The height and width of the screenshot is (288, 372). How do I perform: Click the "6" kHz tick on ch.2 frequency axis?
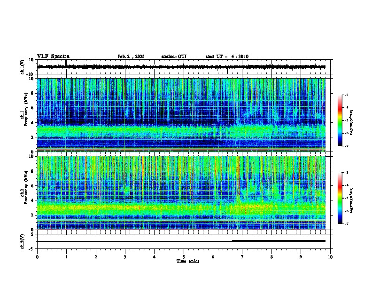(33, 186)
